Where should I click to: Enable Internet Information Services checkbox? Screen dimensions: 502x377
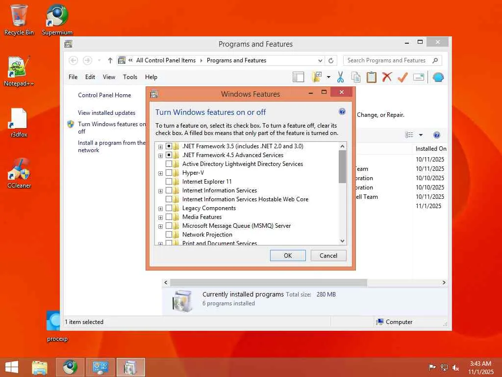click(x=169, y=190)
